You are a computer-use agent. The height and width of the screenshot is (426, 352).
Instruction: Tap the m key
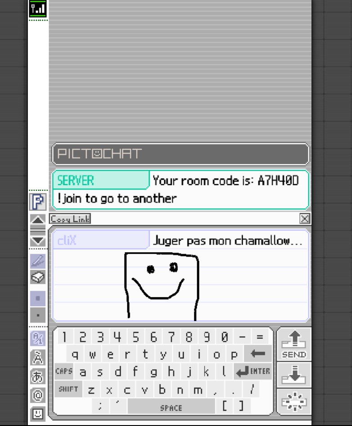pyautogui.click(x=198, y=389)
